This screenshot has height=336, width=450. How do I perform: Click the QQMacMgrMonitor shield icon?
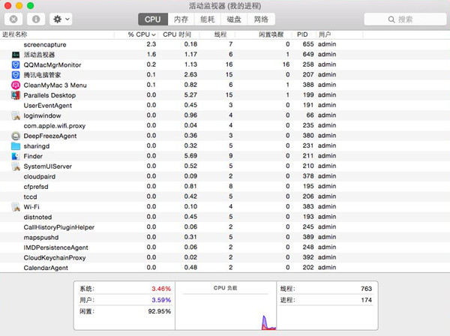tap(16, 65)
